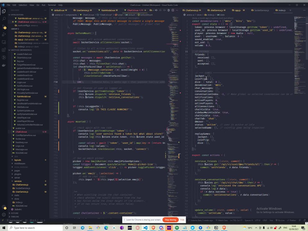
Task: Open the Task View icon in the taskbar
Action: (x=74, y=228)
